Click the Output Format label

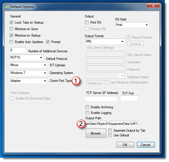click(x=94, y=36)
